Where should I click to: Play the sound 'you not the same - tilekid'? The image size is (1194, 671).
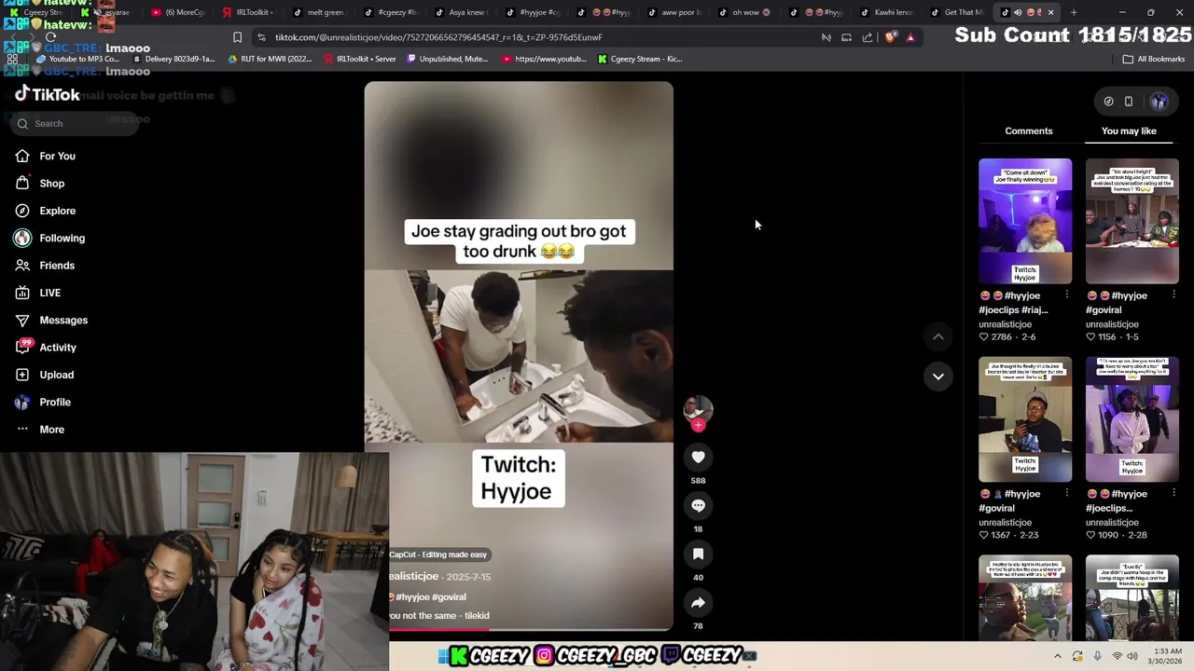(439, 616)
